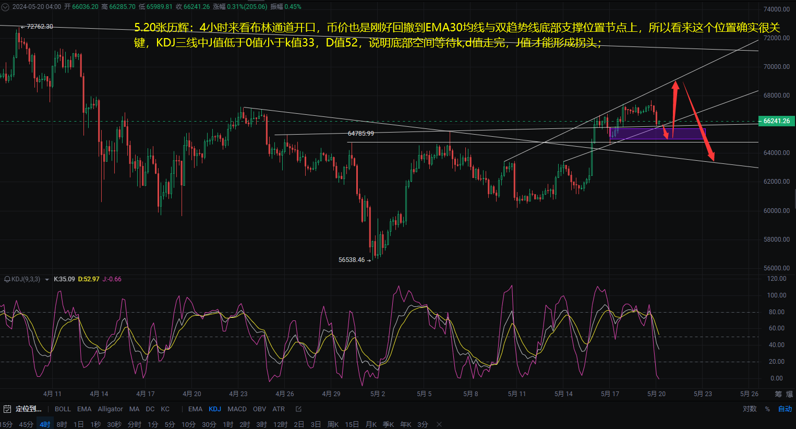The image size is (796, 429).
Task: Switch to the 分时 line view
Action: [134, 424]
